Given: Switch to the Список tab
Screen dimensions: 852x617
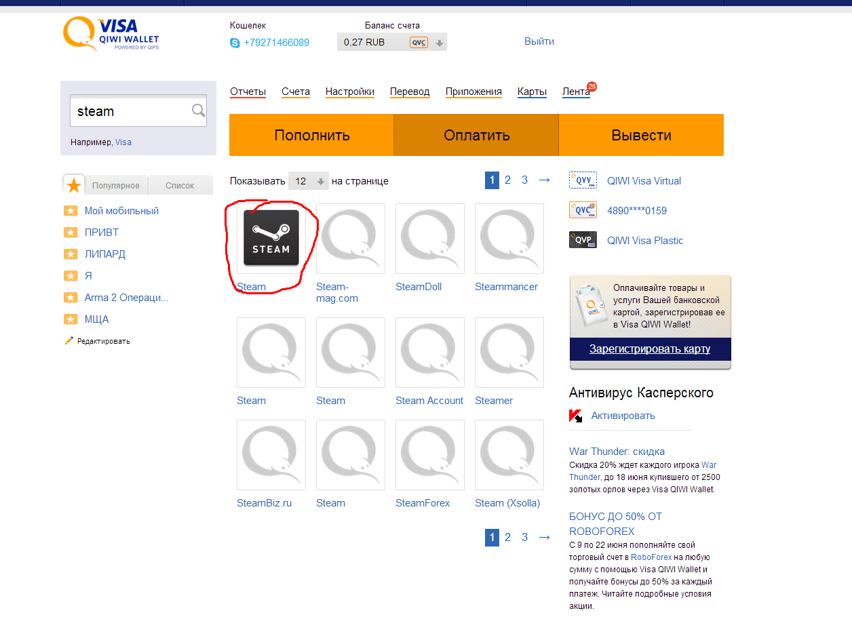Looking at the screenshot, I should pos(180,185).
